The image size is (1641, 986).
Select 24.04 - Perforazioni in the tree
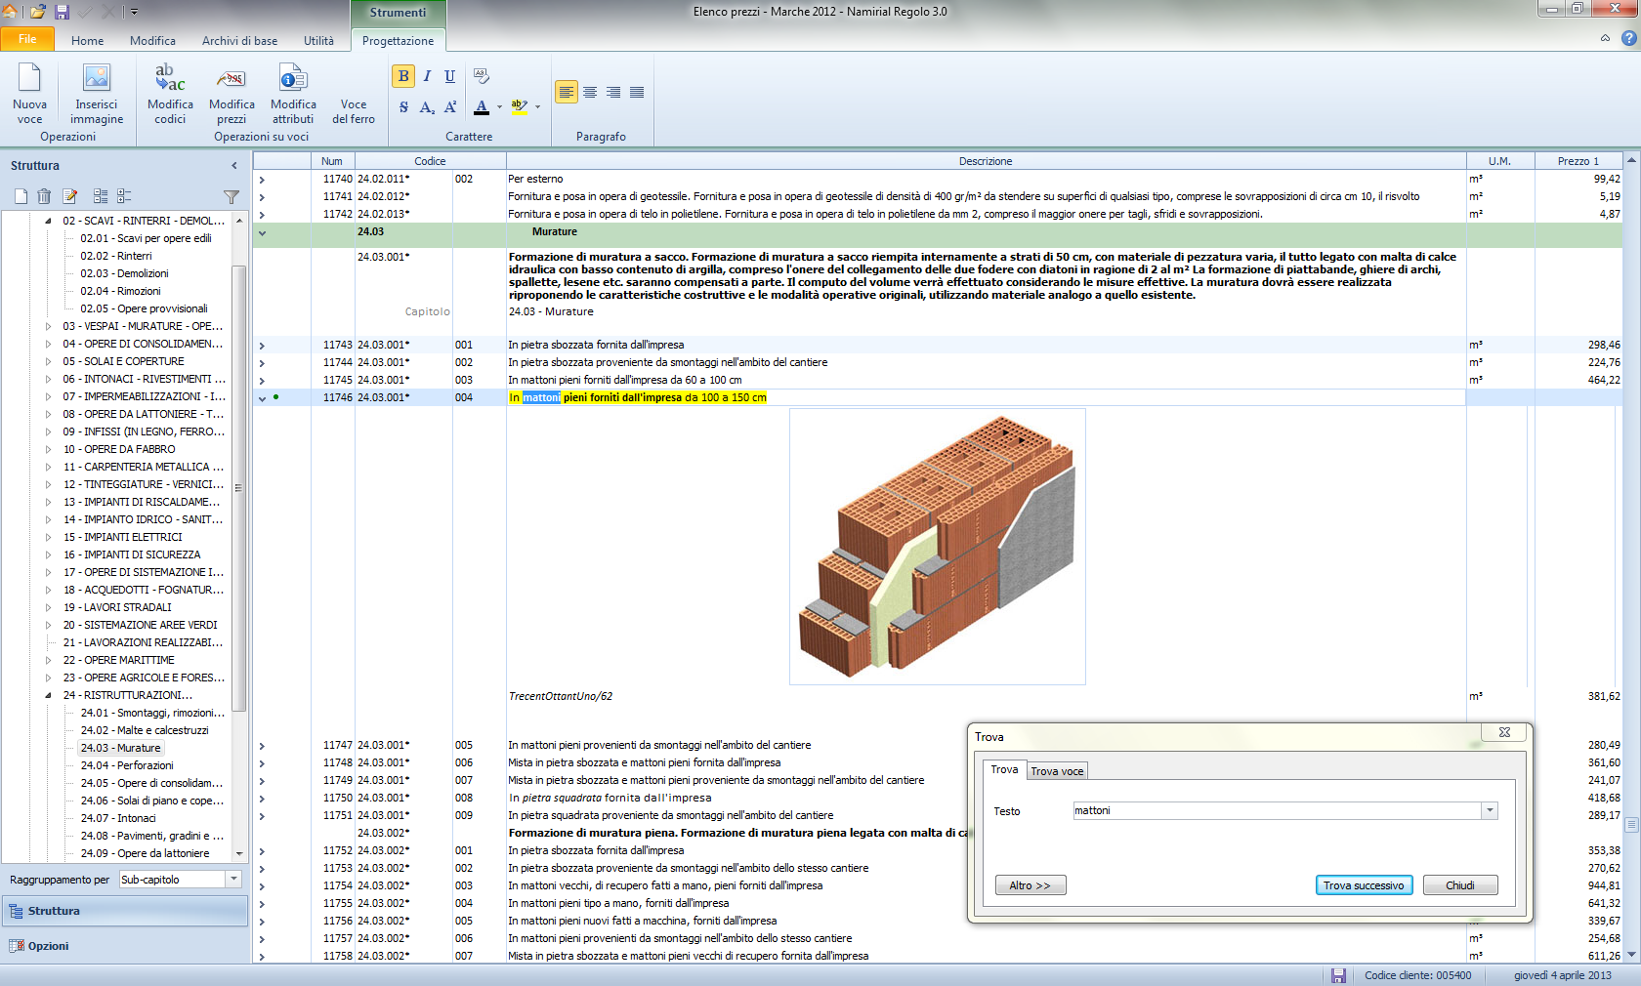(127, 765)
